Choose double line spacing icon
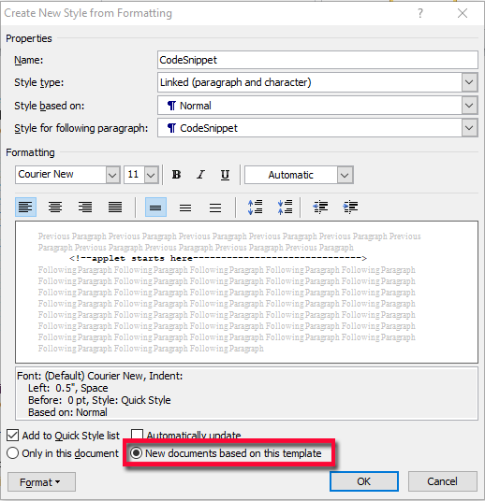The width and height of the screenshot is (485, 501). coord(215,208)
